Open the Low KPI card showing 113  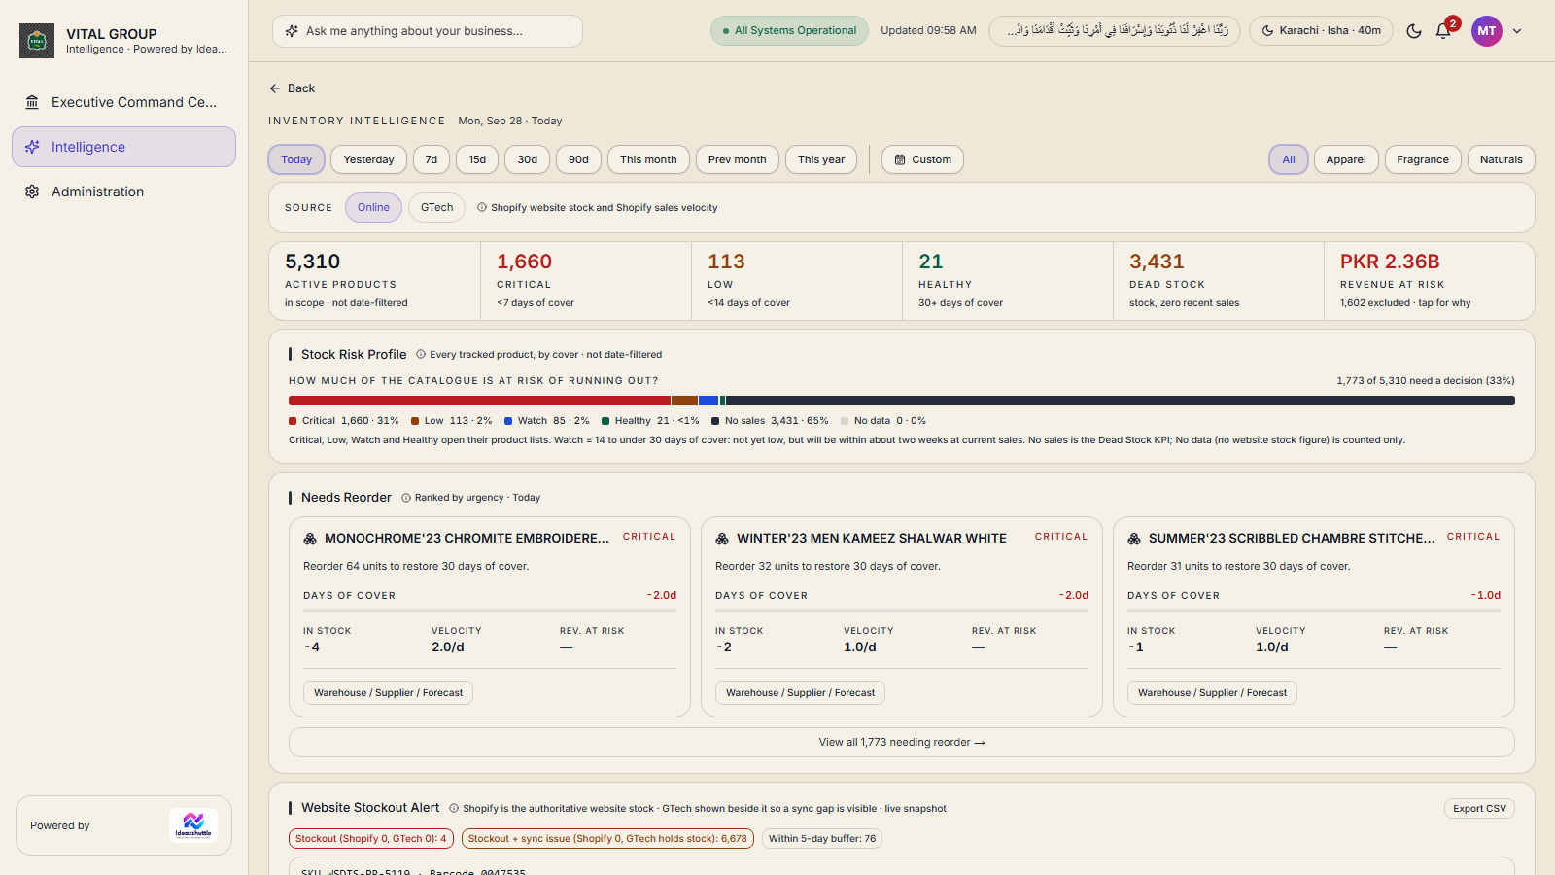(x=797, y=281)
